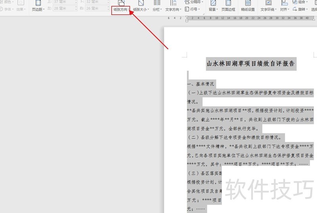The width and height of the screenshot is (317, 213).
Task: Click the text wrapping icon
Action: click(268, 3)
